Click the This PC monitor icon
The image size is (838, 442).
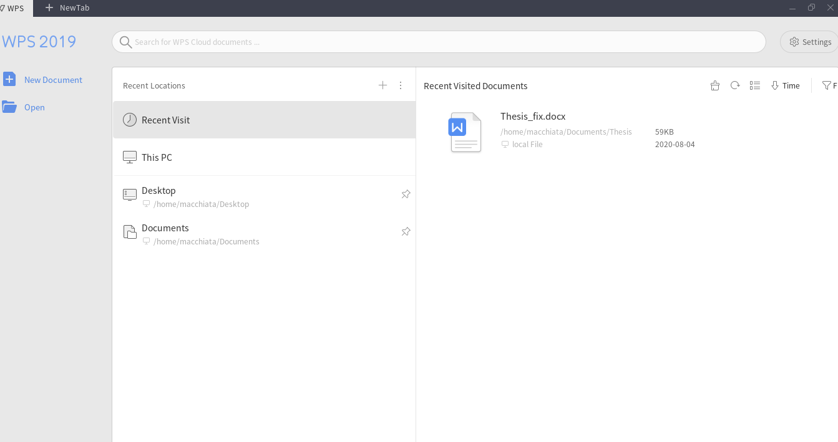[130, 157]
